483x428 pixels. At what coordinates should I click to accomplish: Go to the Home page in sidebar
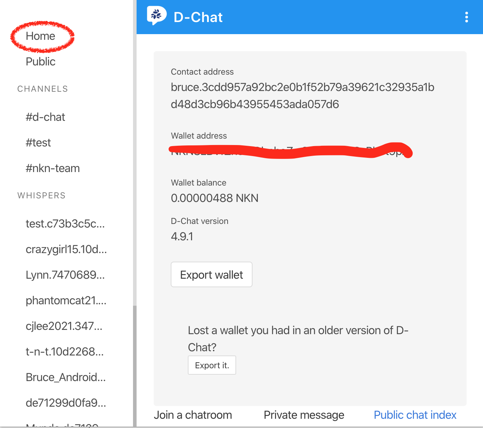(41, 36)
